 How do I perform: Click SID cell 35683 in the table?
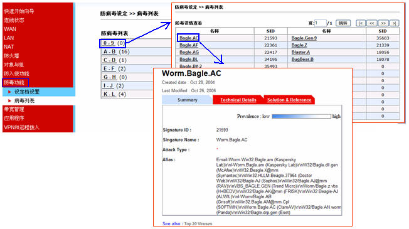(383, 38)
